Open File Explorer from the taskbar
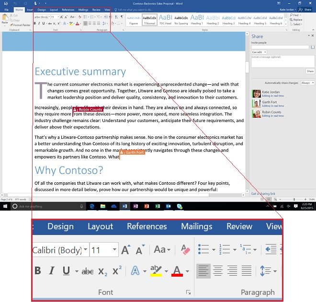 103,206
